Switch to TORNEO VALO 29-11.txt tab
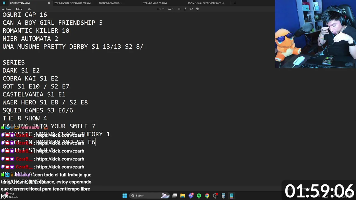Viewport: 356px width, 200px height. [x=155, y=3]
